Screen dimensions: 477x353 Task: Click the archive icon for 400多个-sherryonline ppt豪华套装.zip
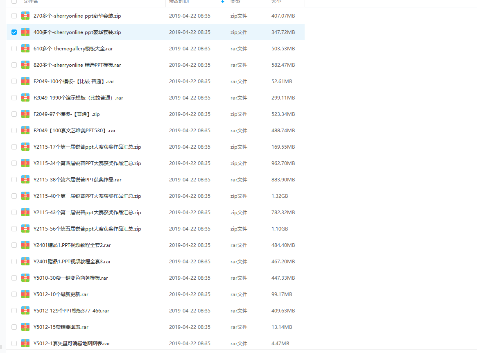coord(25,32)
